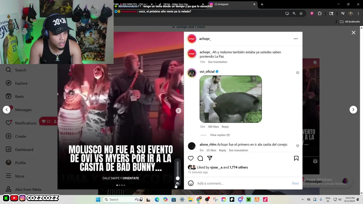This screenshot has width=363, height=204.
Task: Go to Profile from the sidebar
Action: point(16,163)
